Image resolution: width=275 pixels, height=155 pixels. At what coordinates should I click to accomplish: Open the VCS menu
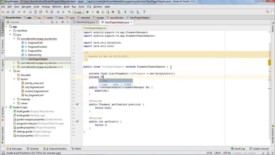[89, 7]
